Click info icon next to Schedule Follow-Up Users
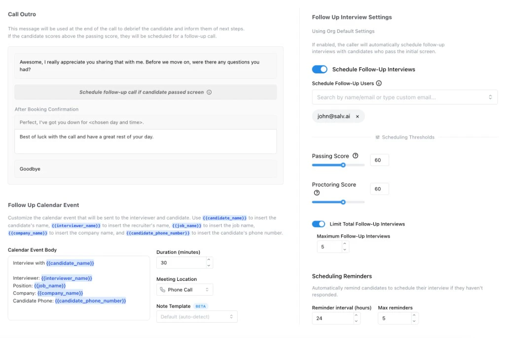 pos(379,83)
